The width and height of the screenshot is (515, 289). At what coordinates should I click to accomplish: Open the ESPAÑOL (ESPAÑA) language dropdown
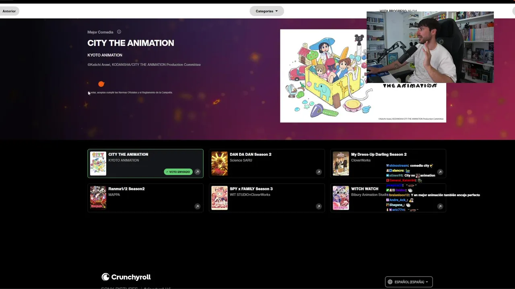[x=409, y=282]
